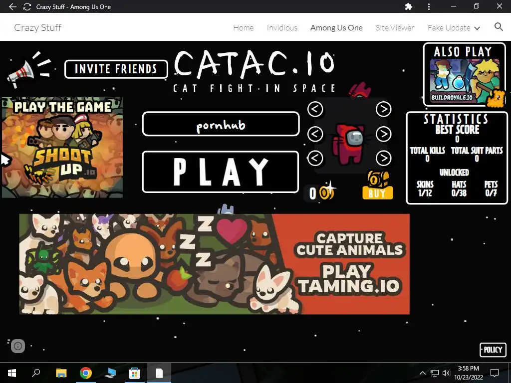511x383 pixels.
Task: Open the notification center icon
Action: [495, 373]
